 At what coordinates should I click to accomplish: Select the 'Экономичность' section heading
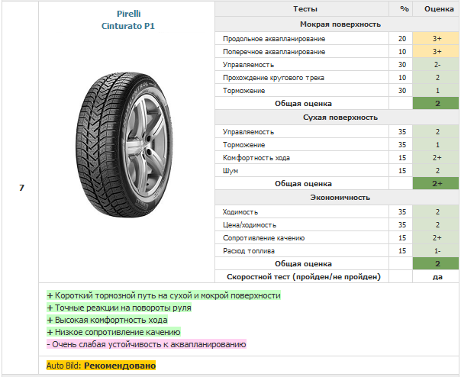(340, 198)
